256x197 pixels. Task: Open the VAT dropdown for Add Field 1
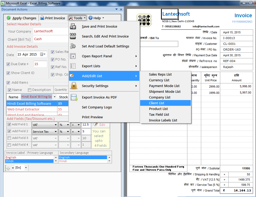tap(56, 125)
